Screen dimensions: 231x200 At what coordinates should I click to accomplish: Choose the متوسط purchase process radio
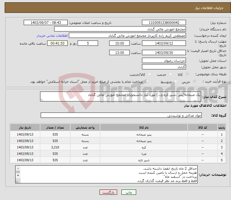pyautogui.click(x=176, y=81)
